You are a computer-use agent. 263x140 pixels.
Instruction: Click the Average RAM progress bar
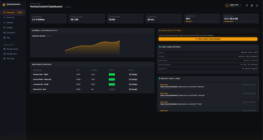tap(240, 21)
